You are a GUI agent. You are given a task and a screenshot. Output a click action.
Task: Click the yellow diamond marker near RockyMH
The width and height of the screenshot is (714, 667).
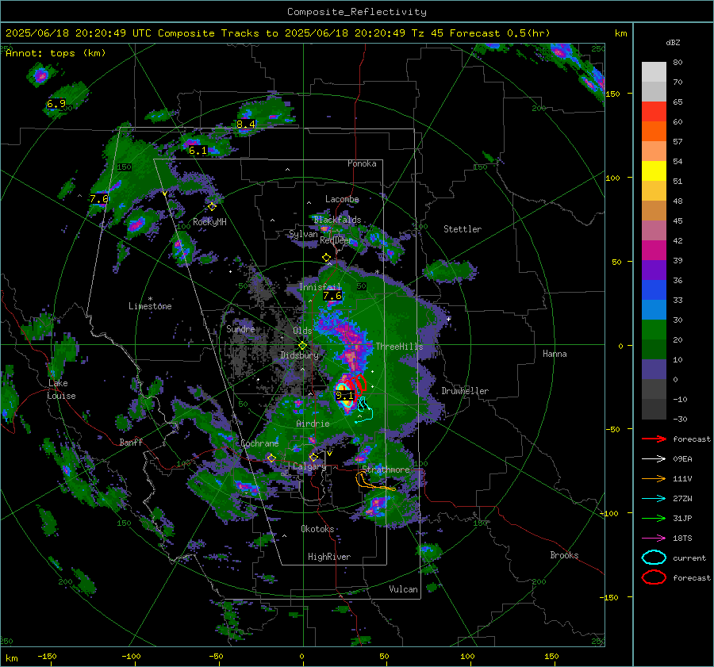click(212, 207)
